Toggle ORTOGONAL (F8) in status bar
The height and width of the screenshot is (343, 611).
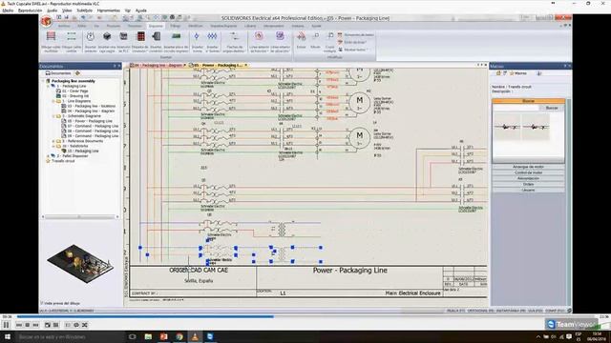point(480,311)
